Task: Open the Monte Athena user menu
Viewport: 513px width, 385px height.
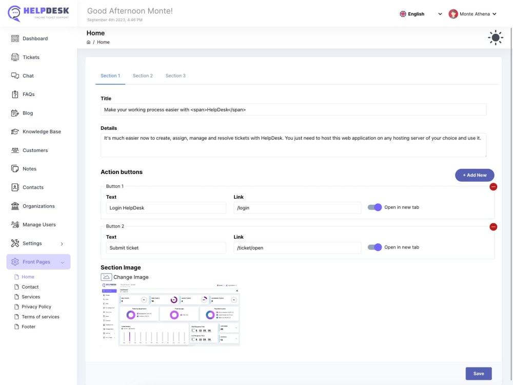Action: click(472, 14)
